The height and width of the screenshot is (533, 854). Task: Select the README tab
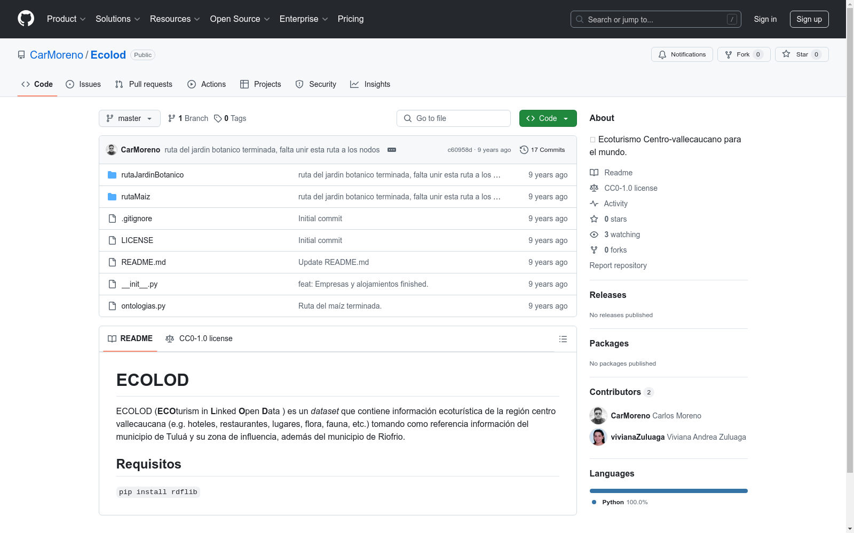(130, 338)
